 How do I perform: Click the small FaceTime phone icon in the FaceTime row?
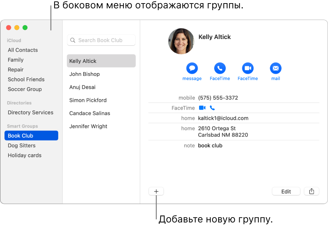point(212,108)
